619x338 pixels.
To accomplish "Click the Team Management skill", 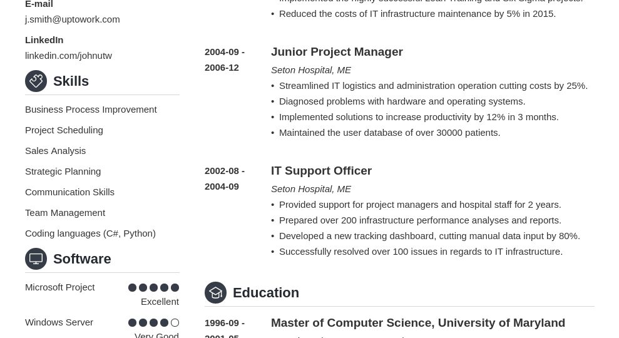I will click(65, 213).
